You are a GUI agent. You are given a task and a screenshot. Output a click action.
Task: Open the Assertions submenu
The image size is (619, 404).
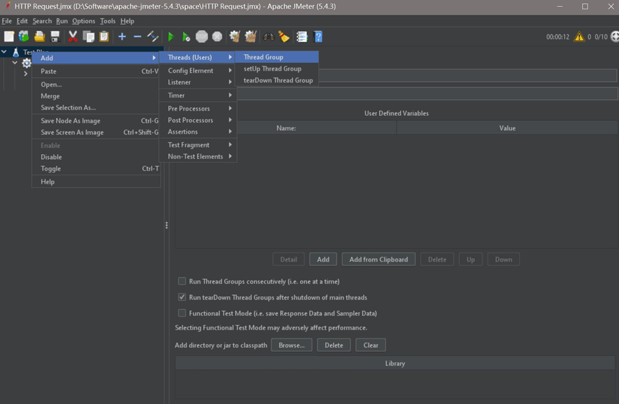pos(198,131)
